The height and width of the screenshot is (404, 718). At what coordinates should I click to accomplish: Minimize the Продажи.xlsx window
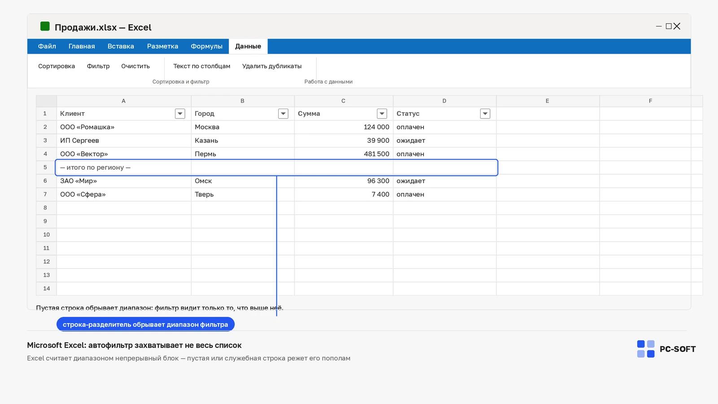click(659, 26)
